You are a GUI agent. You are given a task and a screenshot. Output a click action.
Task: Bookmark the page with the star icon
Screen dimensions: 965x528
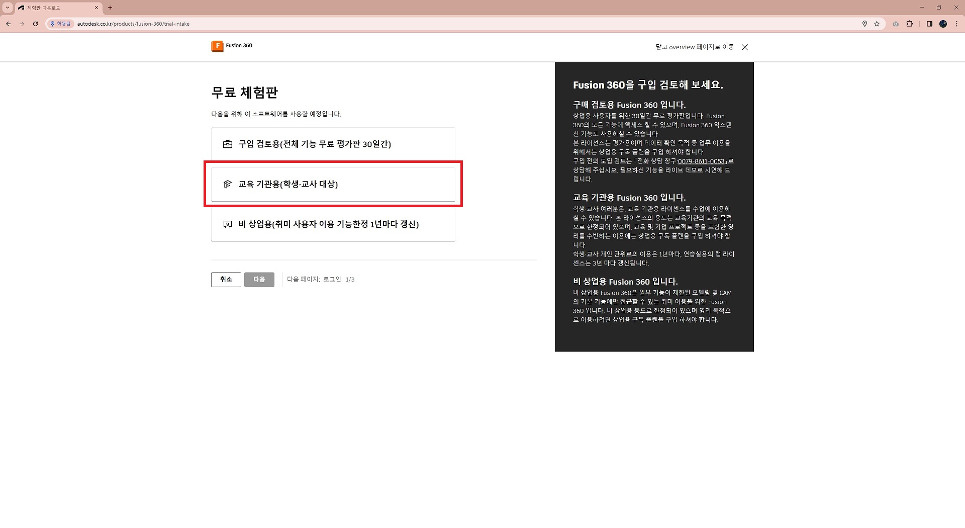click(877, 24)
